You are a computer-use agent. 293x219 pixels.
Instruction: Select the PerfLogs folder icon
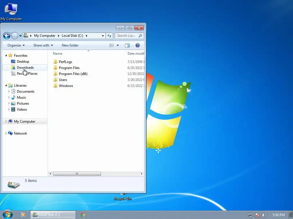55,62
